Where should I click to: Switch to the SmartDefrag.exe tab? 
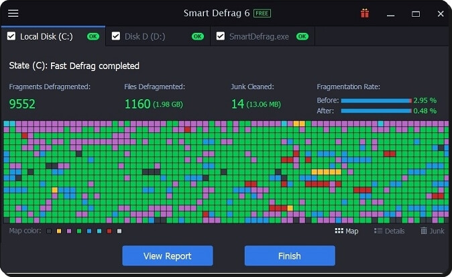pos(263,36)
